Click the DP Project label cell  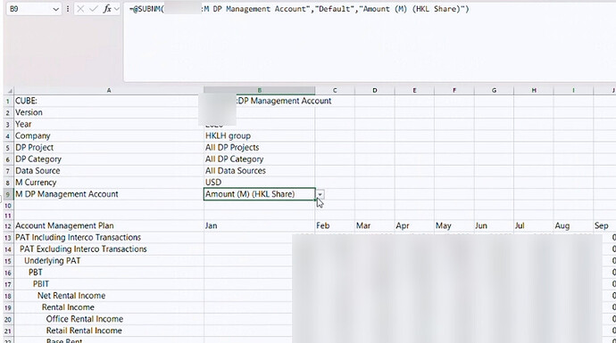(109, 147)
